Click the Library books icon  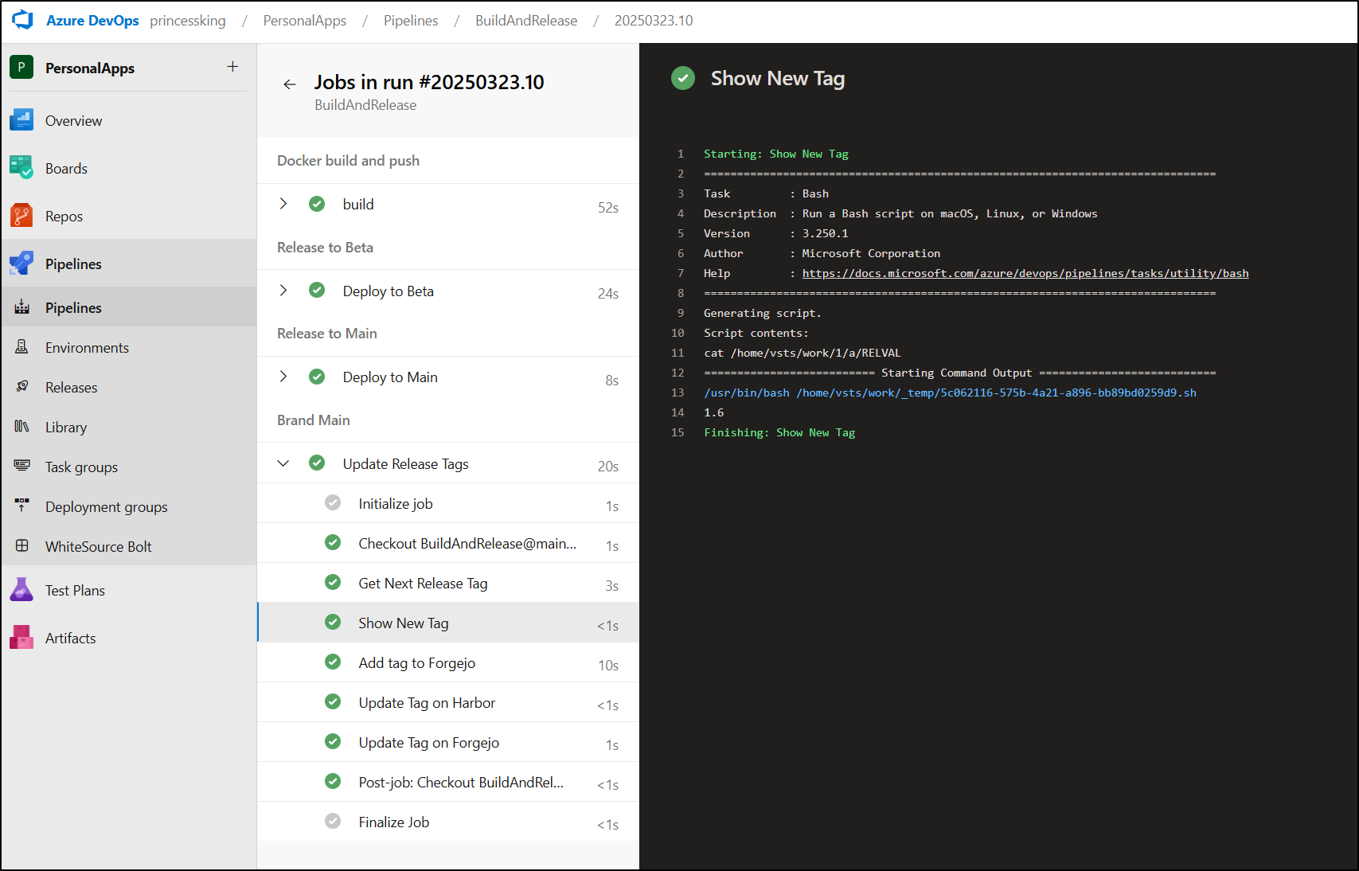[x=22, y=427]
